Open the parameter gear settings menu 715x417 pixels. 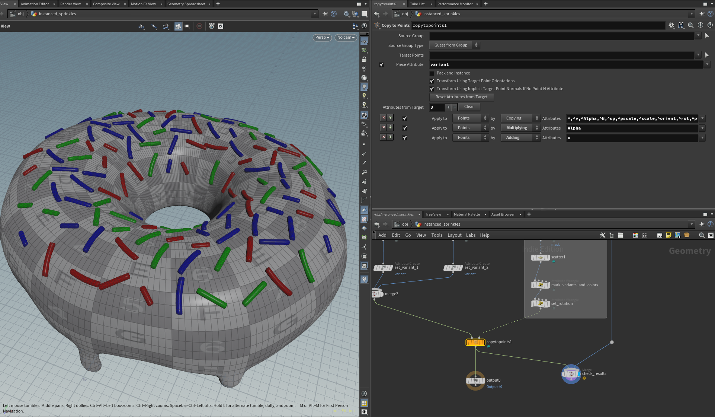(x=671, y=25)
